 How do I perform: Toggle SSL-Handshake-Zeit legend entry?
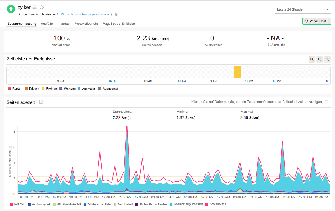(67, 204)
